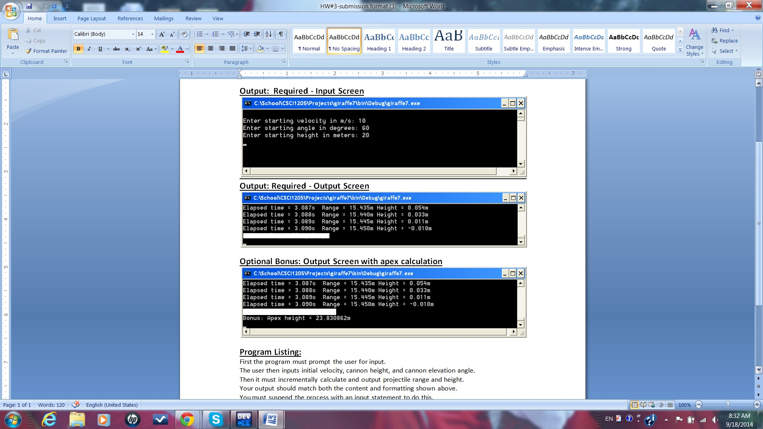Screen dimensions: 763x429
Task: Open the Change Styles menu
Action: click(x=694, y=43)
